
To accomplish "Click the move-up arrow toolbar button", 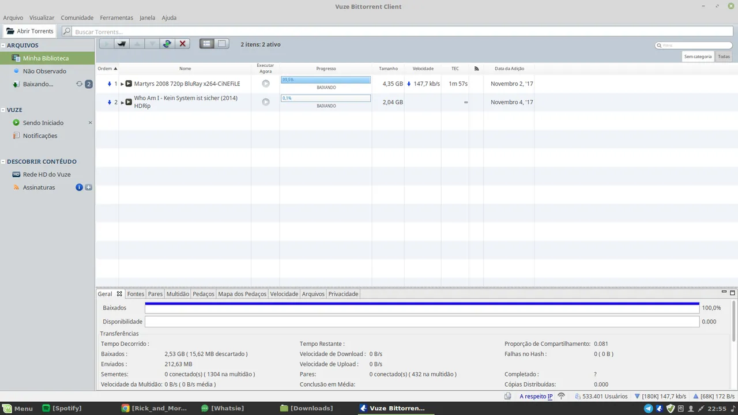I will click(137, 44).
